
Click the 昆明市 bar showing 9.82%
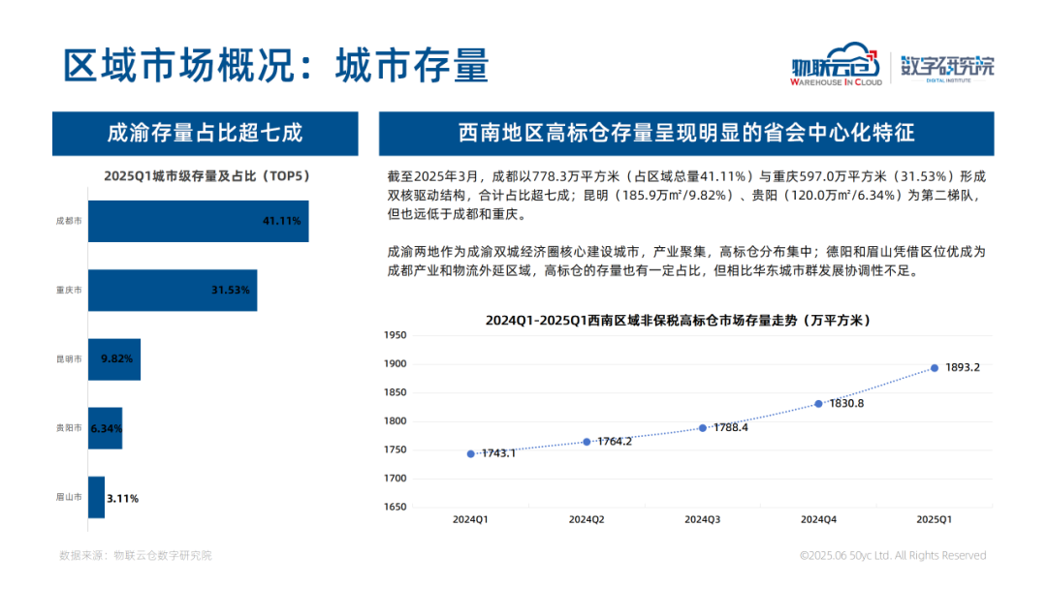114,358
